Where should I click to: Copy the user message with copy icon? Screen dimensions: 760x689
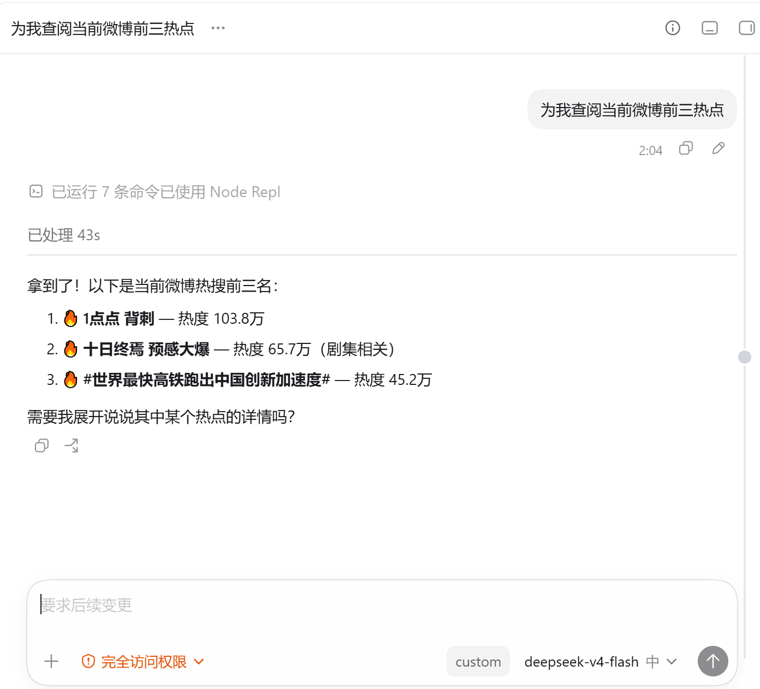(686, 149)
